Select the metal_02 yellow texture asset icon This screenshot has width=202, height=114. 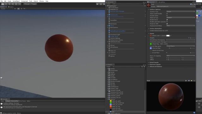(110, 101)
